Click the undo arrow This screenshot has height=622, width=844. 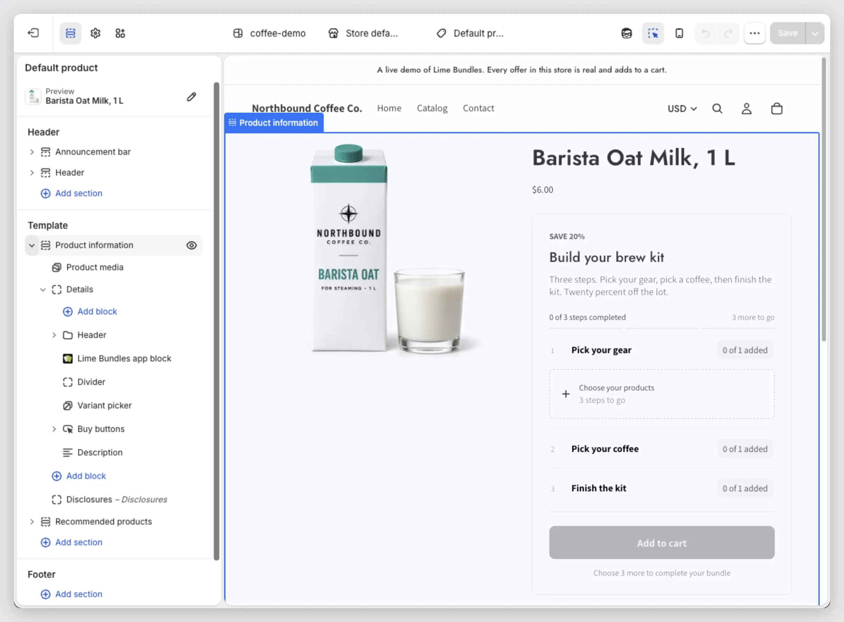pos(705,33)
